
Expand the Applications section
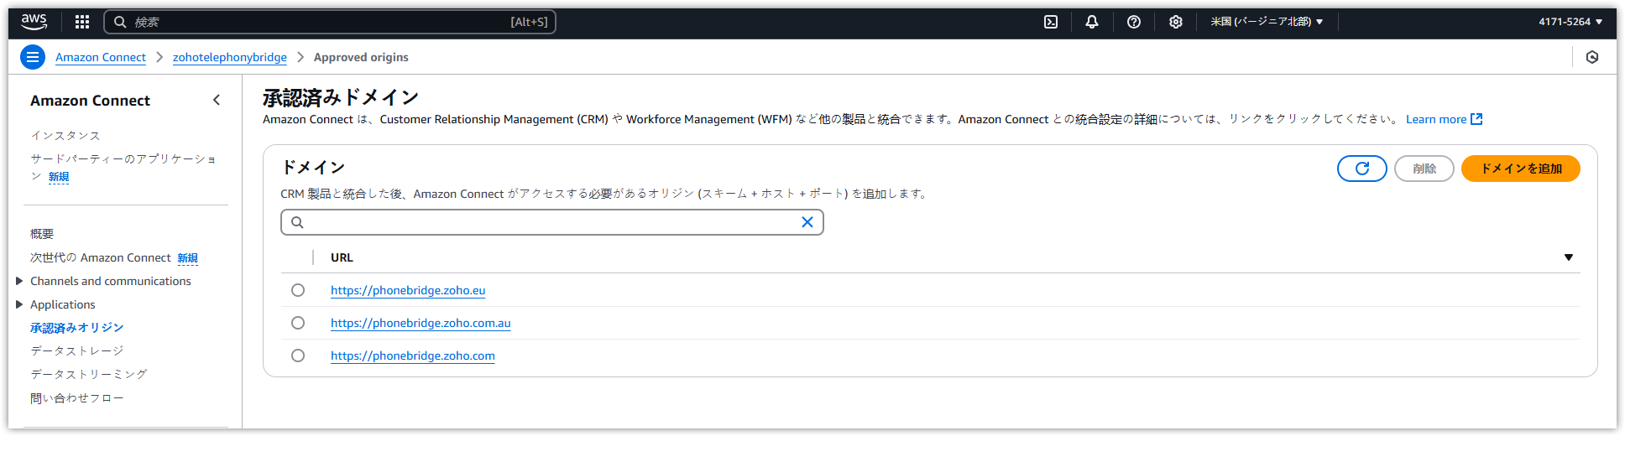(19, 304)
